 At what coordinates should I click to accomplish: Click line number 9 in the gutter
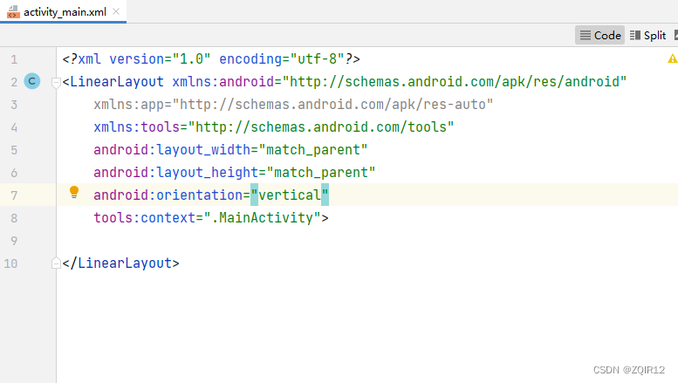(14, 241)
